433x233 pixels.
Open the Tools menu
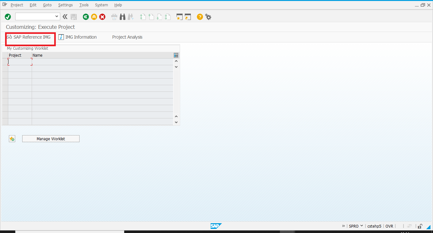click(x=84, y=5)
